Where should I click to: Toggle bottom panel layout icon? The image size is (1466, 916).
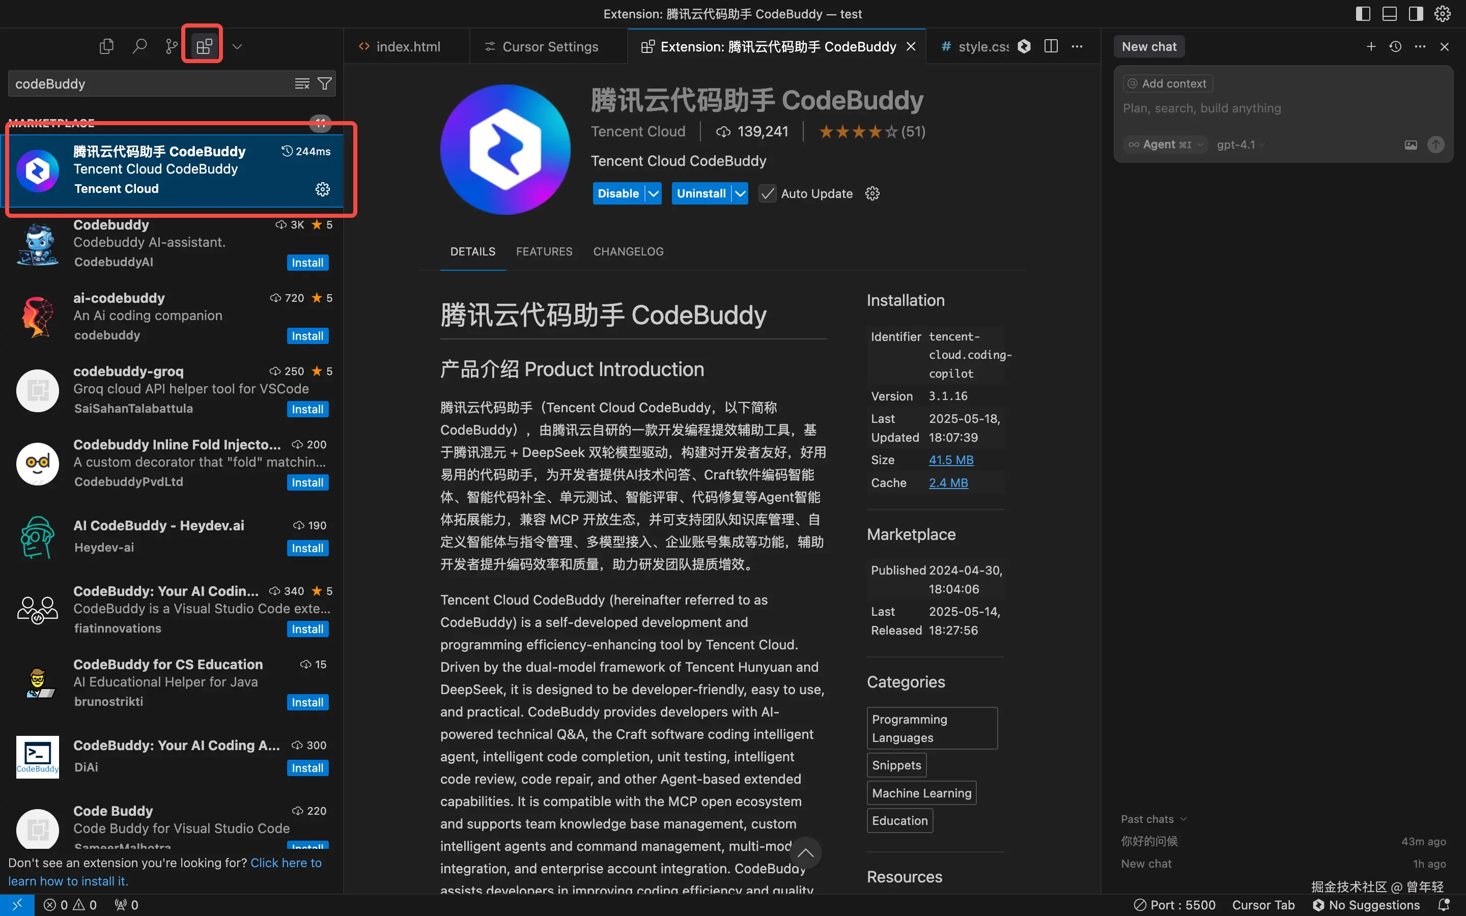[1389, 13]
